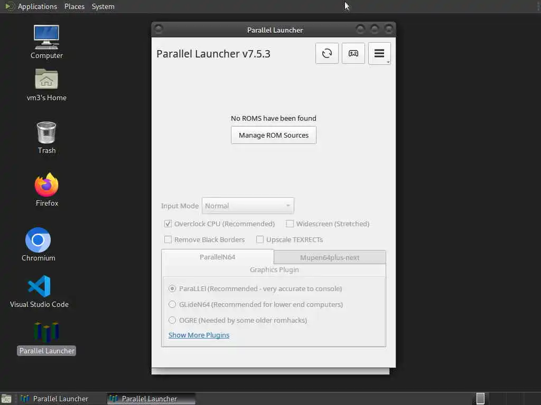Click the Input Mode label
541x405 pixels.
(180, 206)
